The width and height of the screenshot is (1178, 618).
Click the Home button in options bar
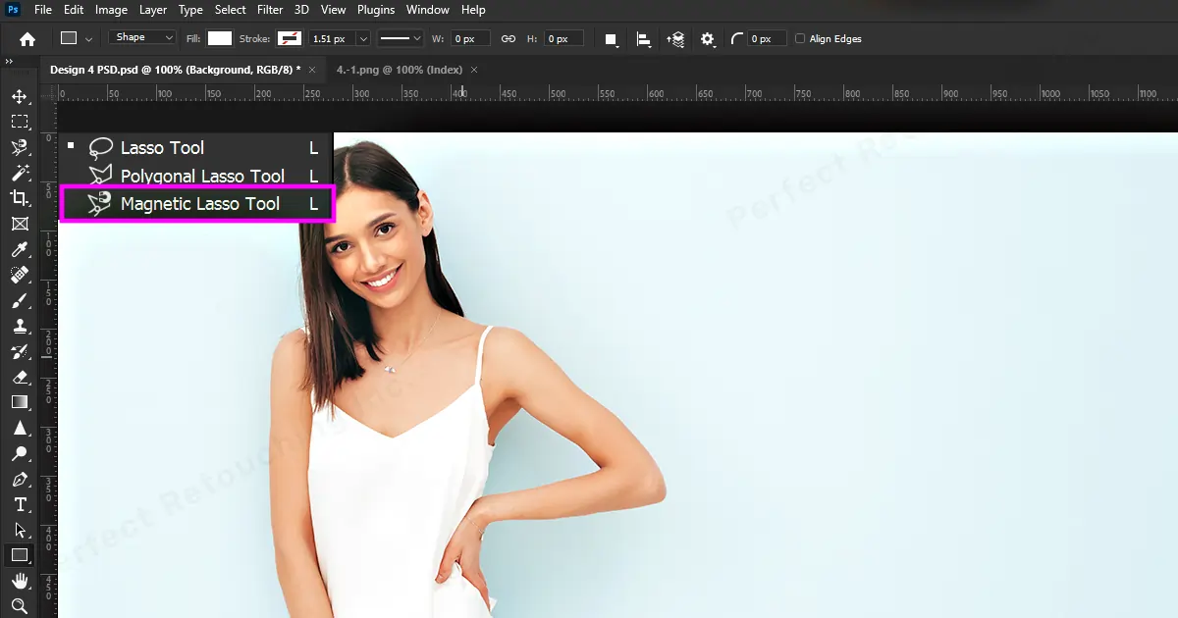point(27,39)
